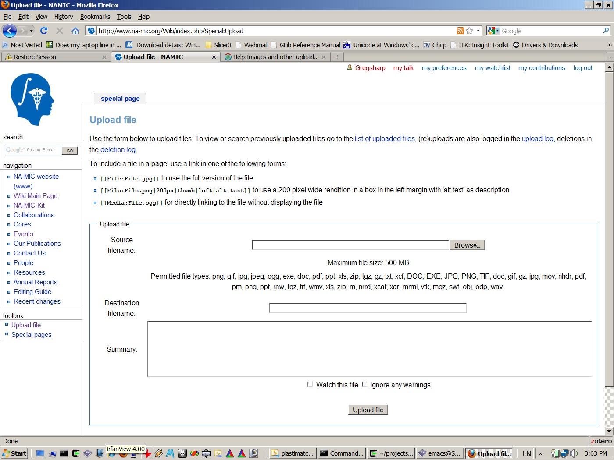Enable the 'Watch this file' checkbox
The height and width of the screenshot is (460, 614).
[x=310, y=385]
